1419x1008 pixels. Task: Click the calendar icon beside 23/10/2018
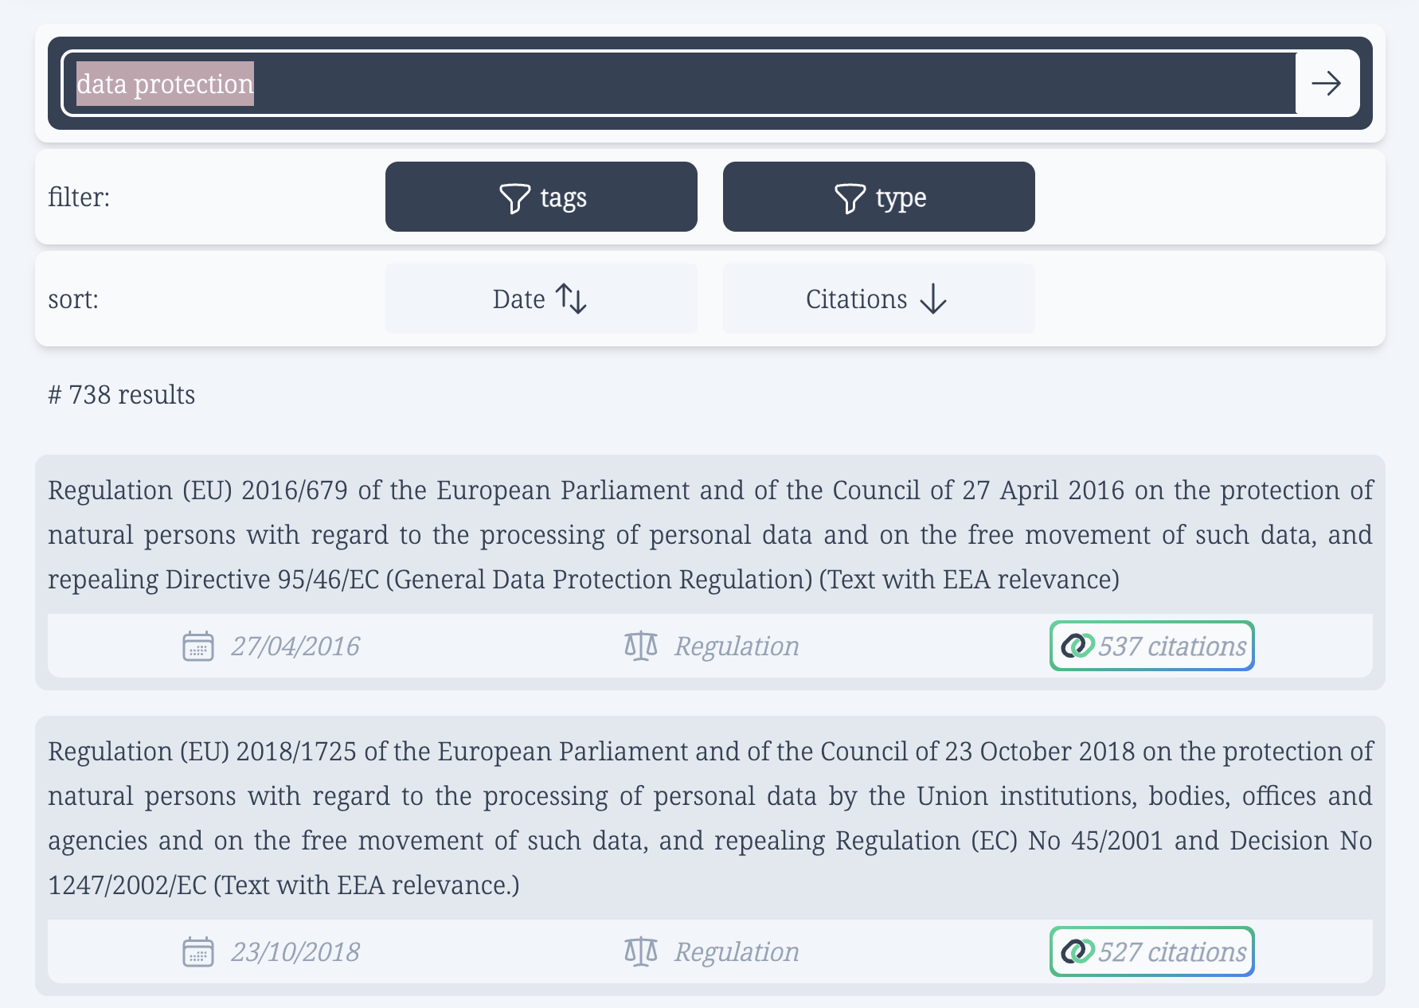pos(198,951)
